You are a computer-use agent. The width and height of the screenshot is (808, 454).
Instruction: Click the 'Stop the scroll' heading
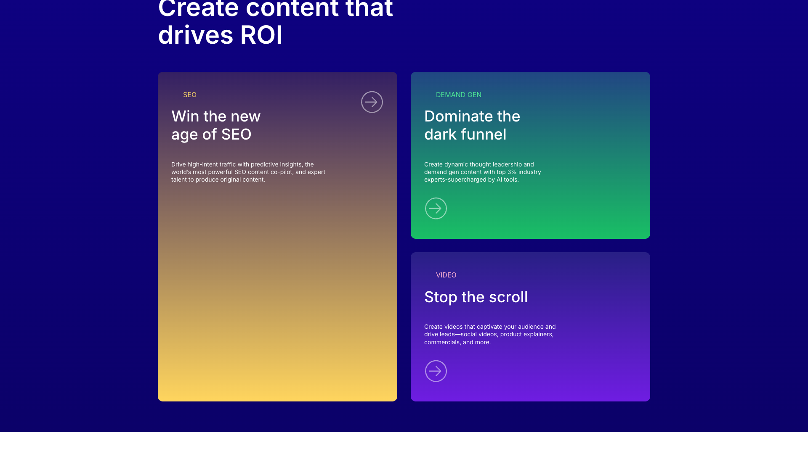[x=476, y=297]
